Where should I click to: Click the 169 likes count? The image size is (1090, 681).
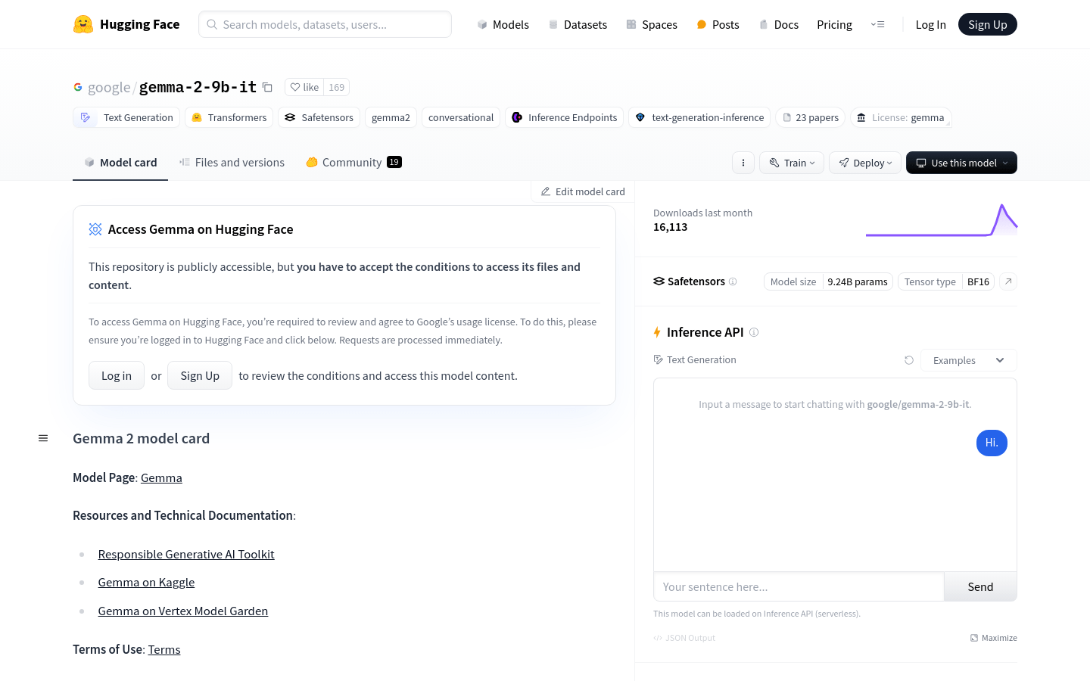337,87
